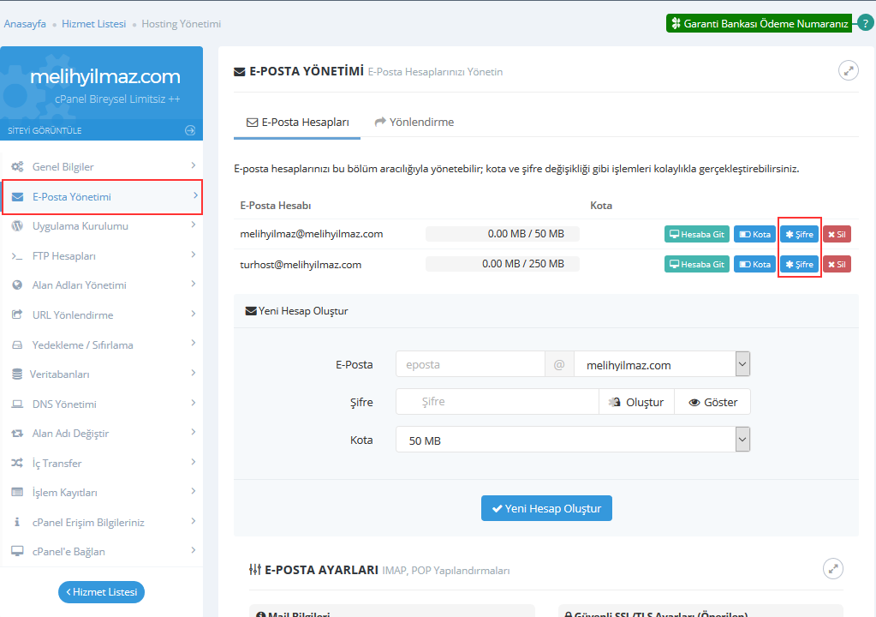Delete melihyilmaz@melihyilmaz.com with Sil button

coord(837,235)
